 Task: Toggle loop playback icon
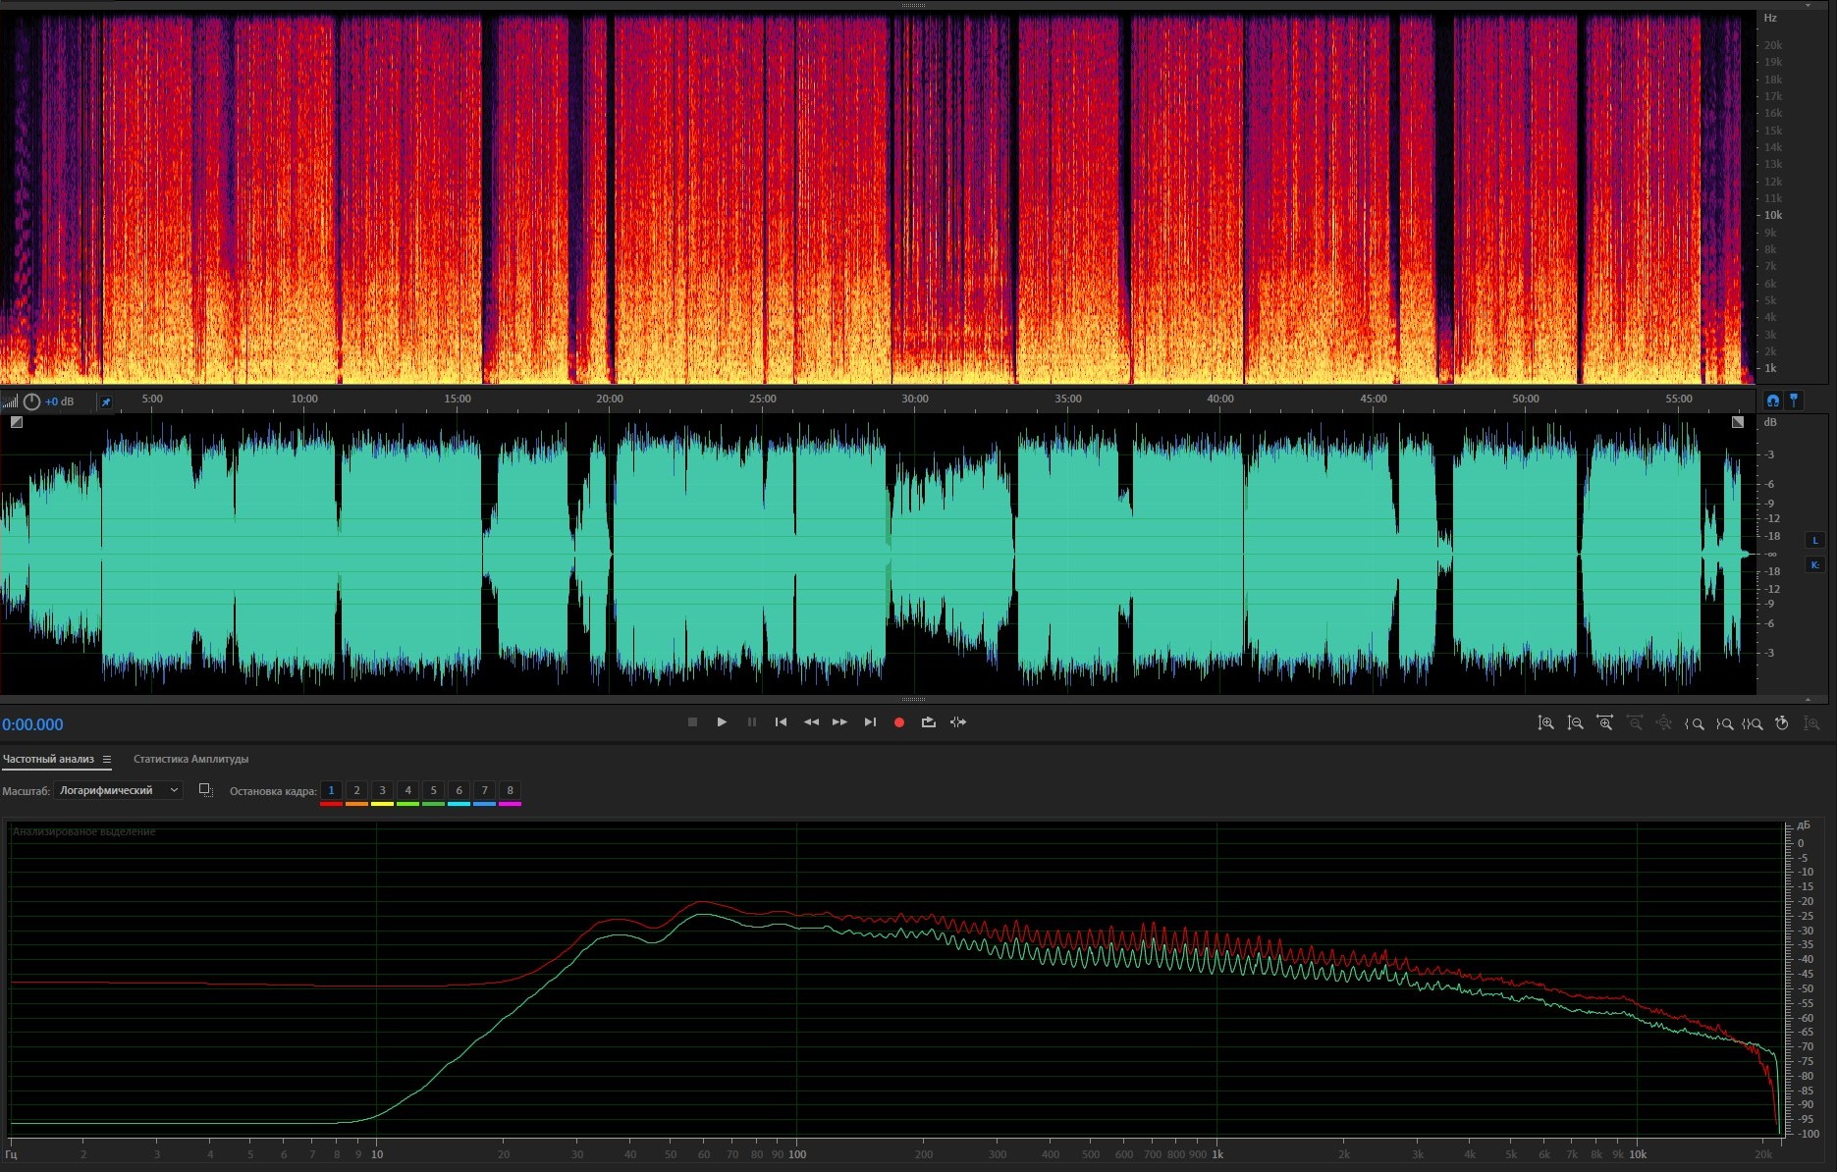[928, 722]
